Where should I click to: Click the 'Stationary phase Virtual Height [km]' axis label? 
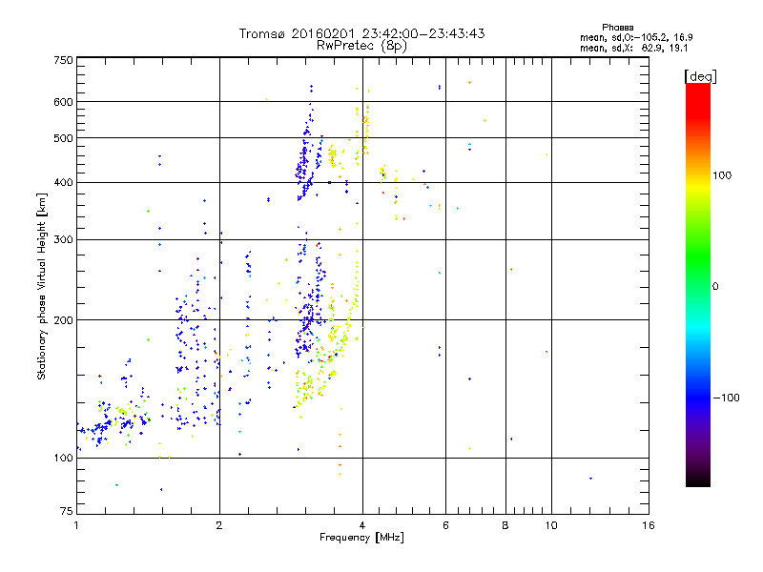pos(41,286)
